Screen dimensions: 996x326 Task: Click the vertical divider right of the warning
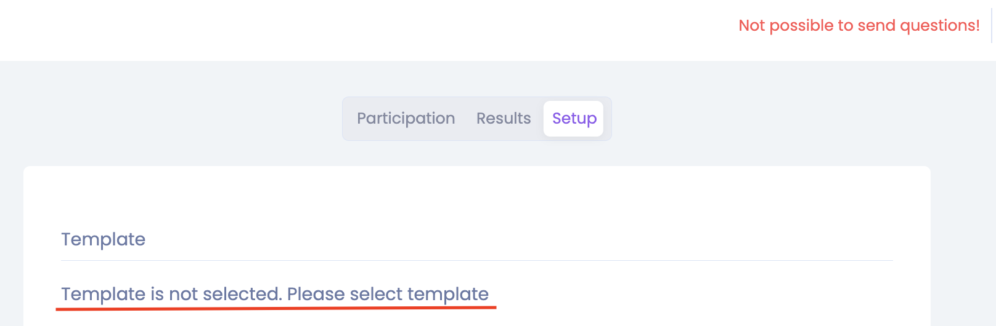point(991,26)
